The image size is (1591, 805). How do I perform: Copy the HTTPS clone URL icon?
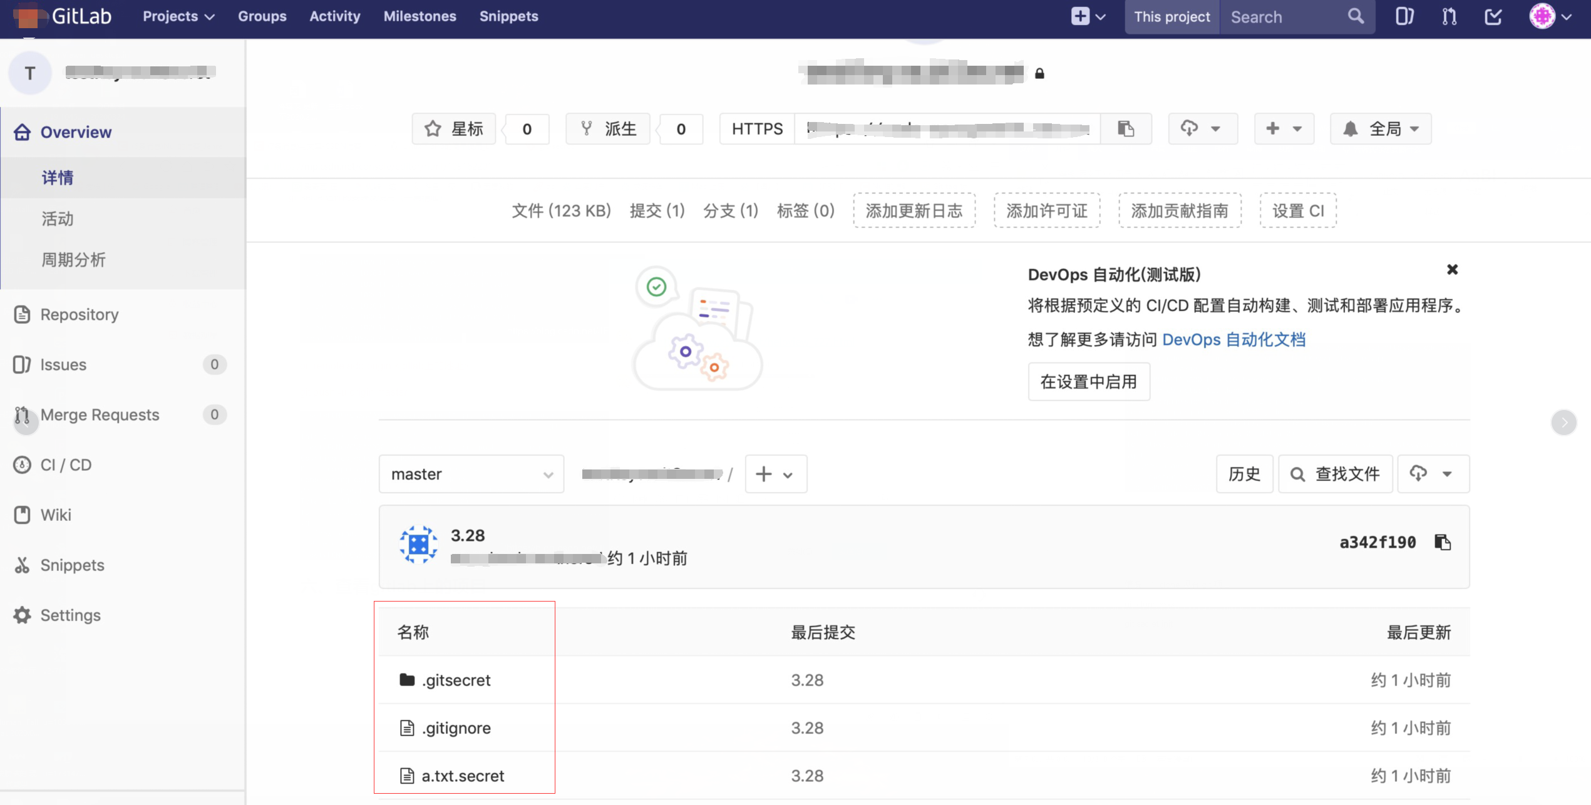1126,128
